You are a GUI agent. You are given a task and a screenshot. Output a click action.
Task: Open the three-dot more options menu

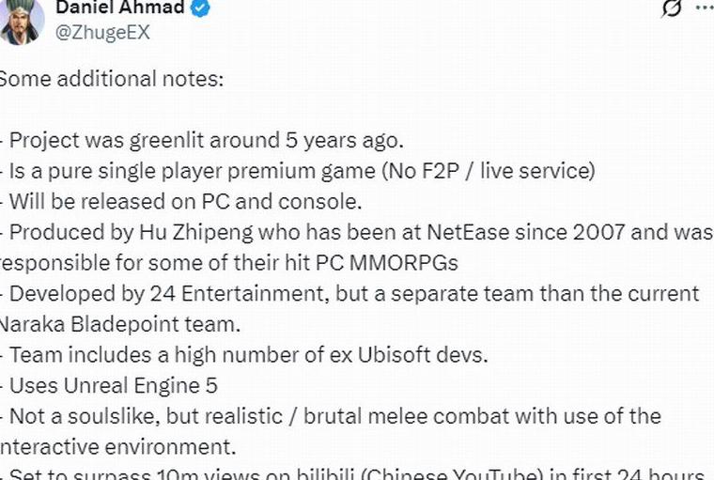point(706,8)
